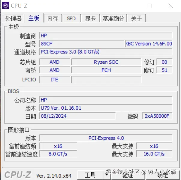
Task: Click the current link width x16
Action: [58, 146]
